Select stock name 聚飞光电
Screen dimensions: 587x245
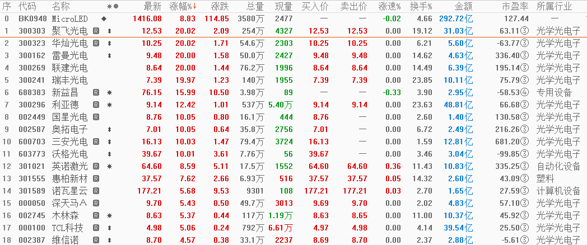pyautogui.click(x=70, y=31)
